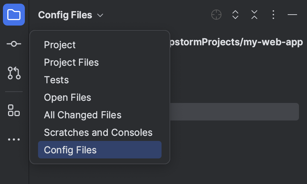Collapse all nodes in the file tree
This screenshot has height=184, width=307.
pos(254,15)
